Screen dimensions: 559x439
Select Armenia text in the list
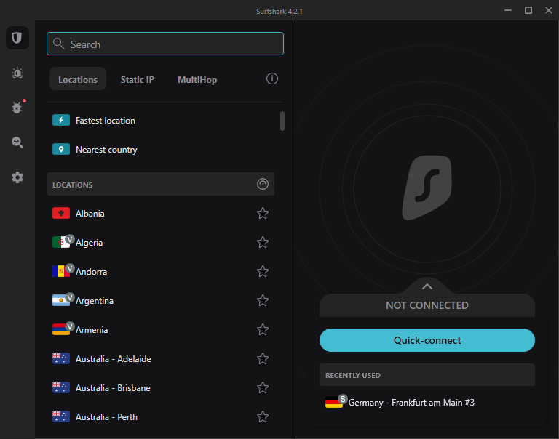tap(92, 330)
